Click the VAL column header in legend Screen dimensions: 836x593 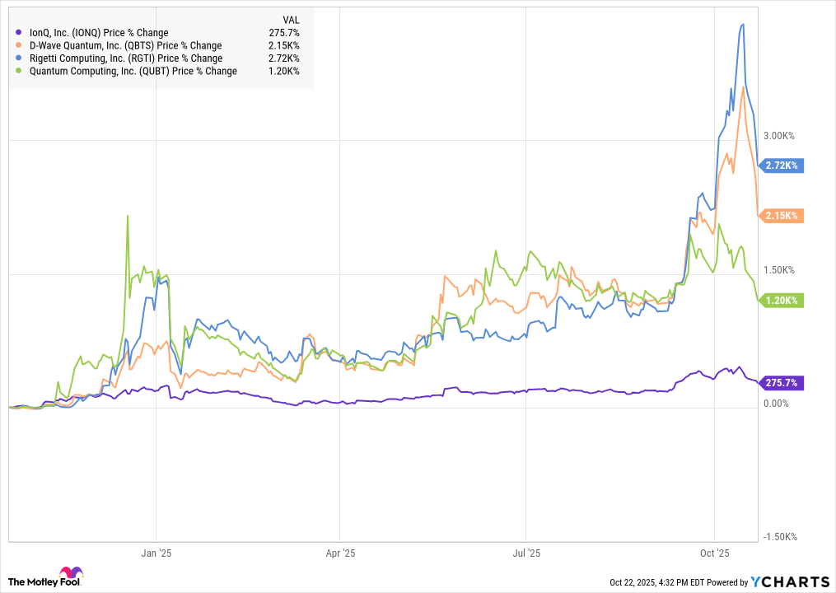pyautogui.click(x=290, y=20)
